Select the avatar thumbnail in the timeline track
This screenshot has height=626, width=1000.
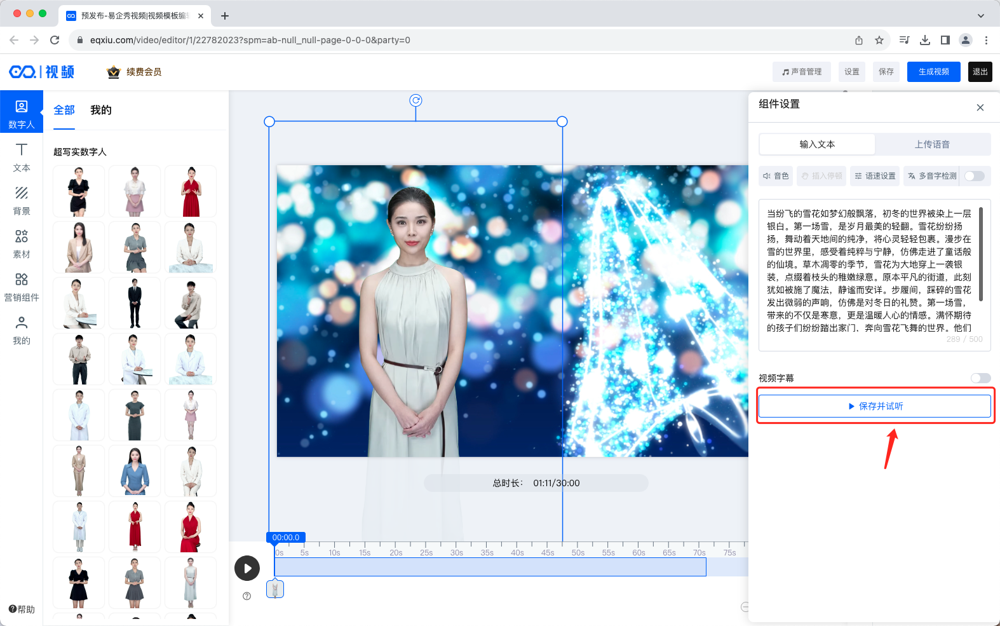coord(275,589)
